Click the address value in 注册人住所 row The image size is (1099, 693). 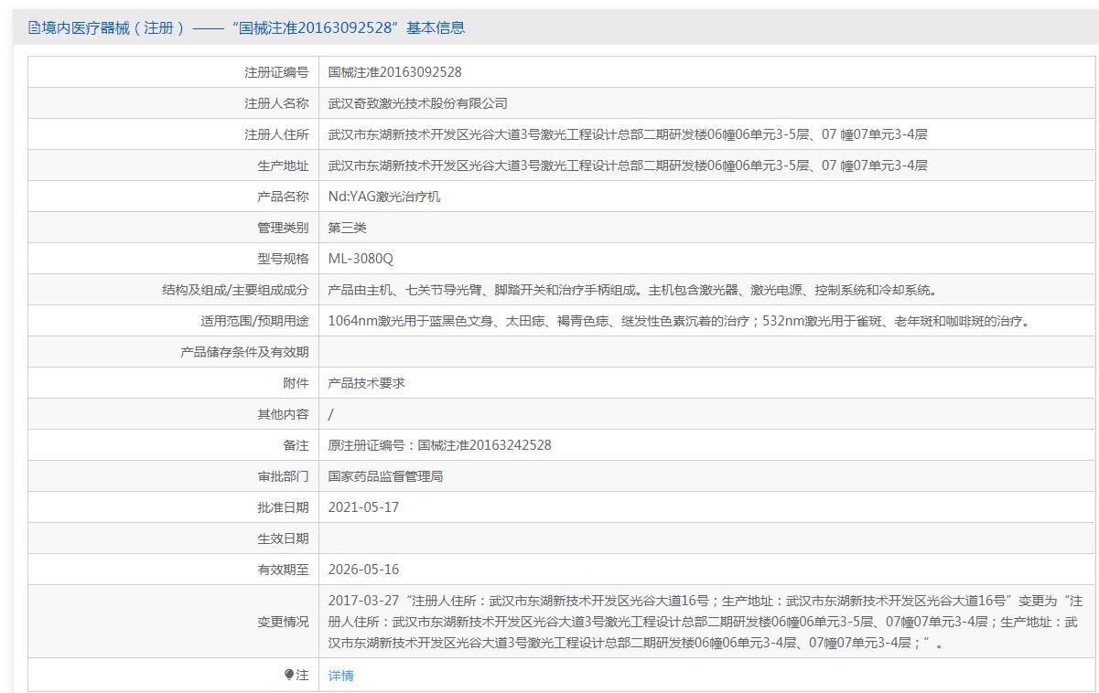point(628,134)
